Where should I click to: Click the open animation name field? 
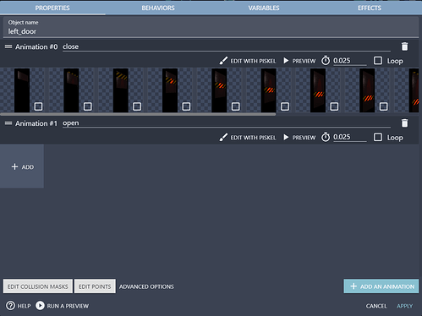(x=227, y=123)
